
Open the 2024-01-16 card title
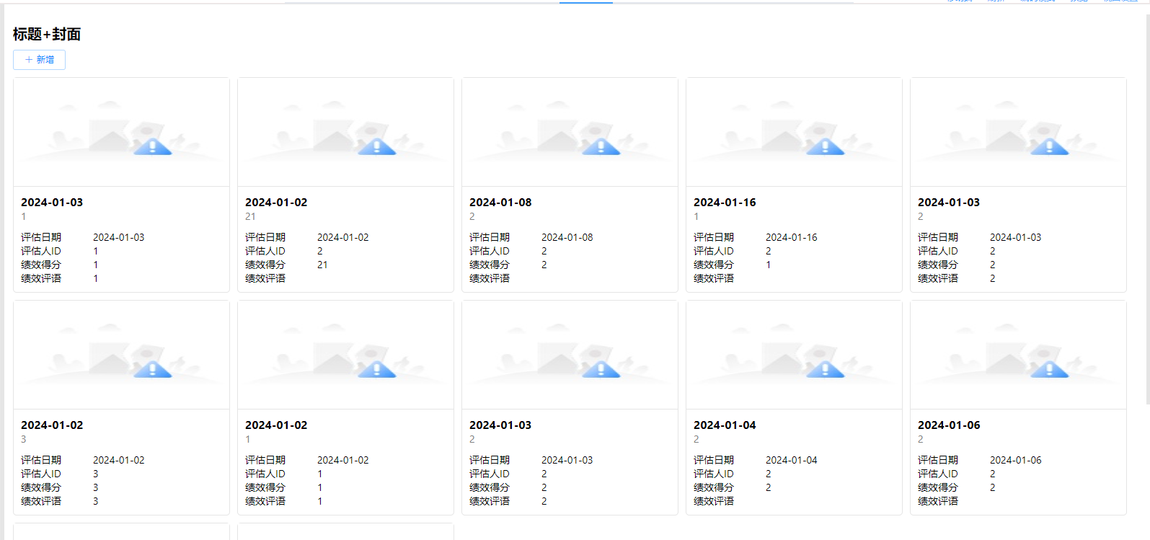725,203
